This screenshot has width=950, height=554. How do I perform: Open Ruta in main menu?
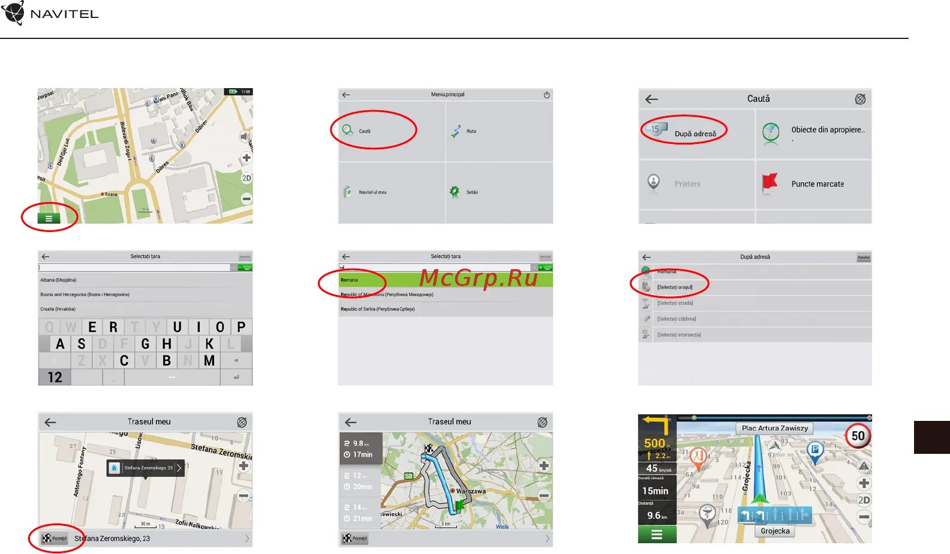pos(500,131)
